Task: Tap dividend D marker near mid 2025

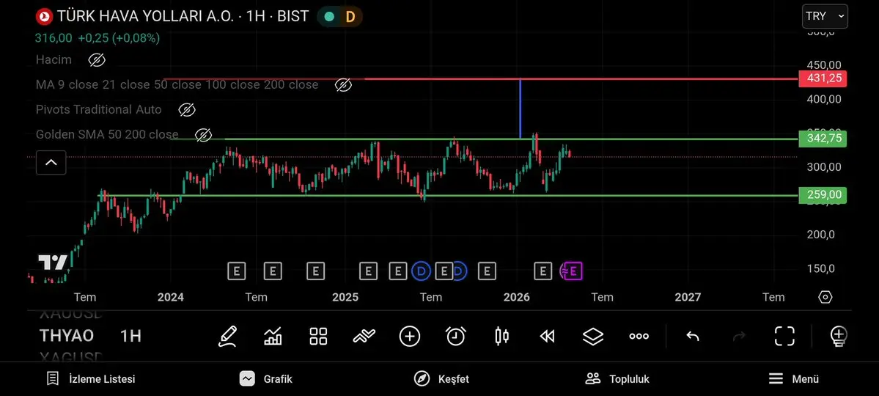Action: [x=421, y=271]
